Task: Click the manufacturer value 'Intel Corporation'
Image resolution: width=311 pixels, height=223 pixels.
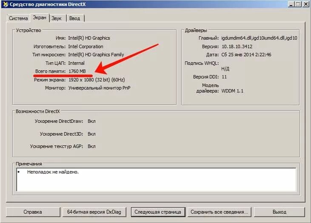Action: pyautogui.click(x=86, y=46)
